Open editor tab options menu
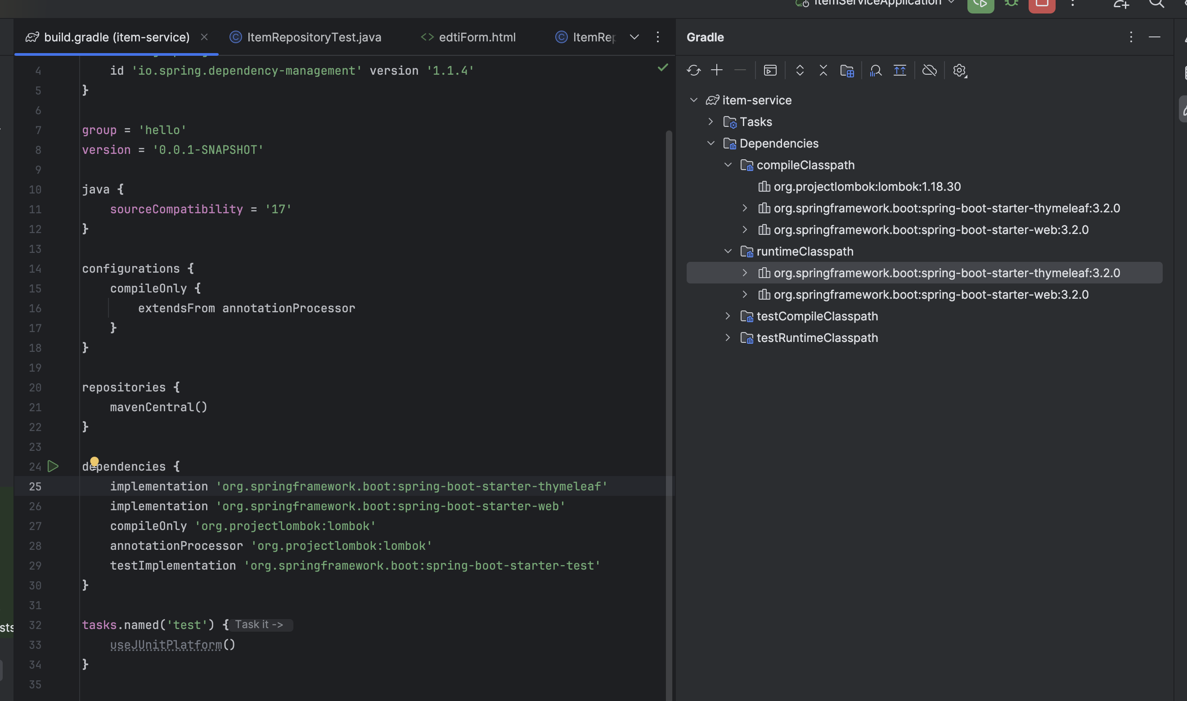Screen dimensions: 1187x701 click(x=657, y=37)
